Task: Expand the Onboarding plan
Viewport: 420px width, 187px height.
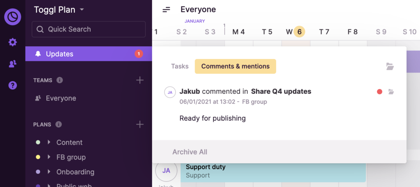Action: point(49,172)
